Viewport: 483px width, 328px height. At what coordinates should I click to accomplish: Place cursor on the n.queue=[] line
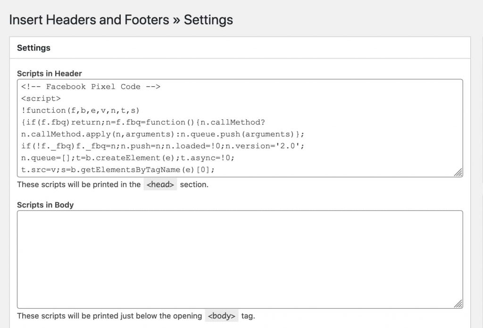click(x=127, y=157)
